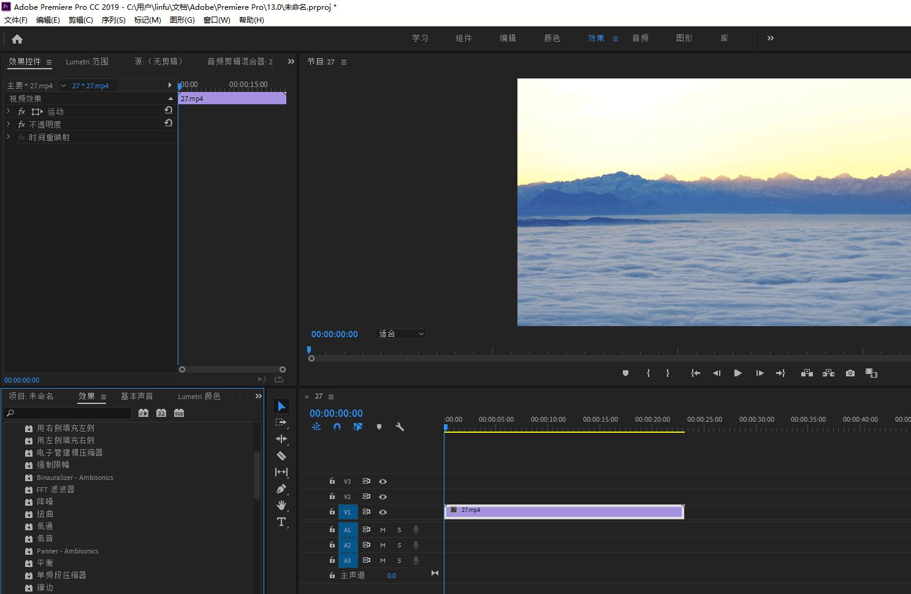Image resolution: width=911 pixels, height=594 pixels.
Task: Select the Razor tool
Action: (281, 455)
